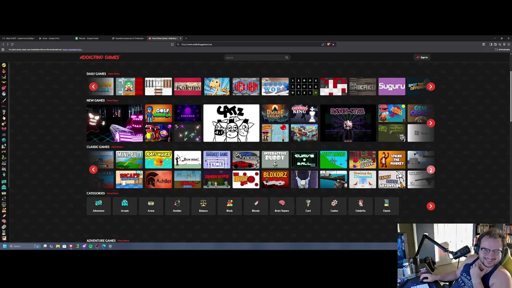
Task: Click the browser address bar URL
Action: click(196, 44)
